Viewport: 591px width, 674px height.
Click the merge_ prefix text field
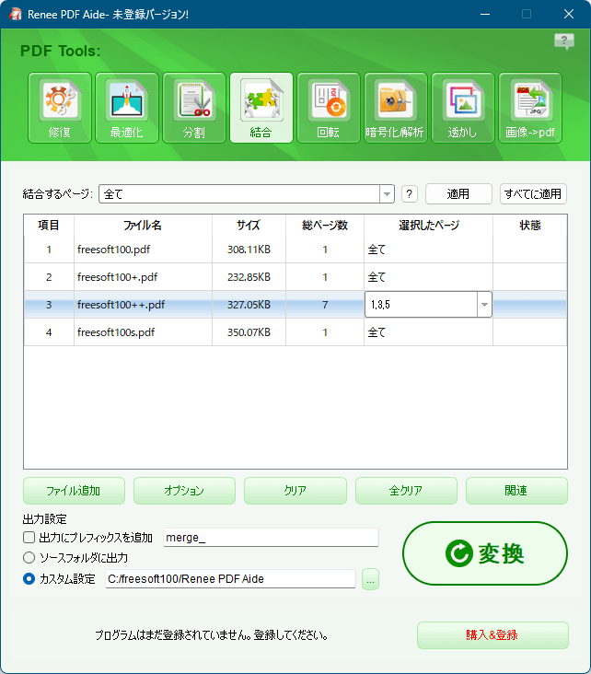(x=270, y=538)
